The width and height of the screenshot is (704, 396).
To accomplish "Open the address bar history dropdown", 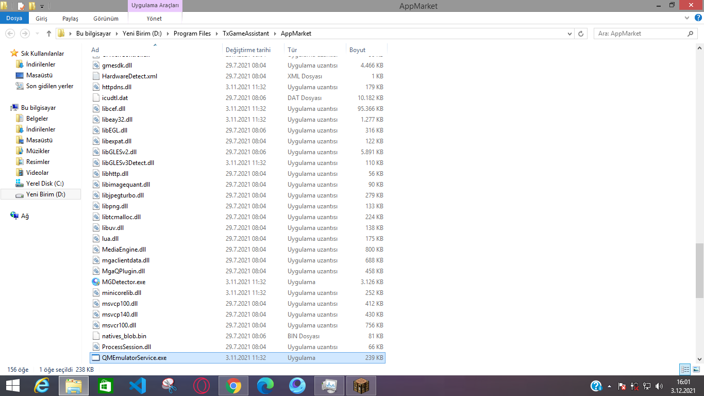I will tap(569, 34).
